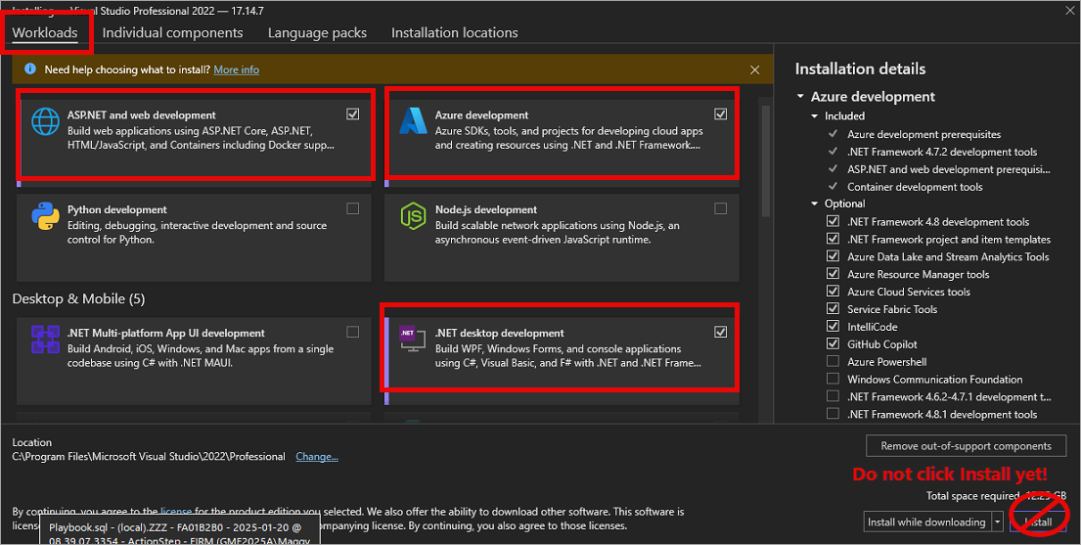Open the license link
The image size is (1081, 545).
pos(176,512)
